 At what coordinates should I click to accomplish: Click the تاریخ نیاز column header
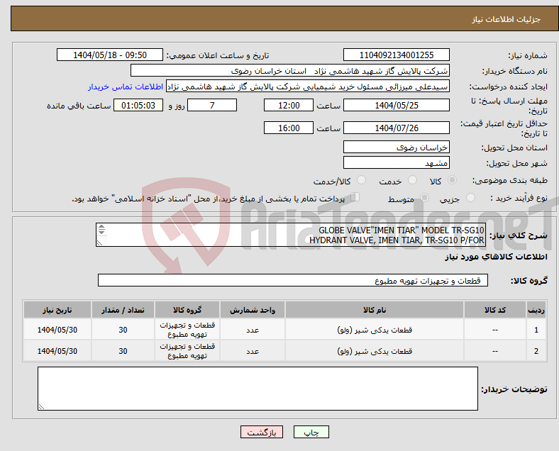57,310
